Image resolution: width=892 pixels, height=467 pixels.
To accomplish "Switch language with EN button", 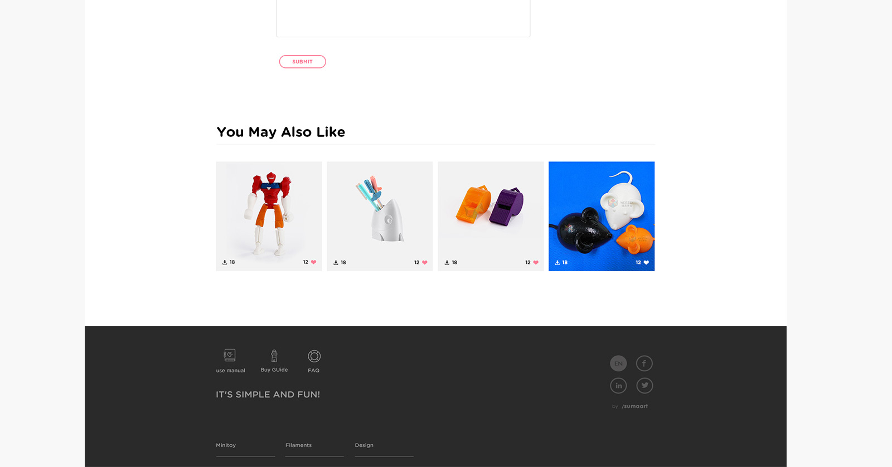I will (x=618, y=363).
